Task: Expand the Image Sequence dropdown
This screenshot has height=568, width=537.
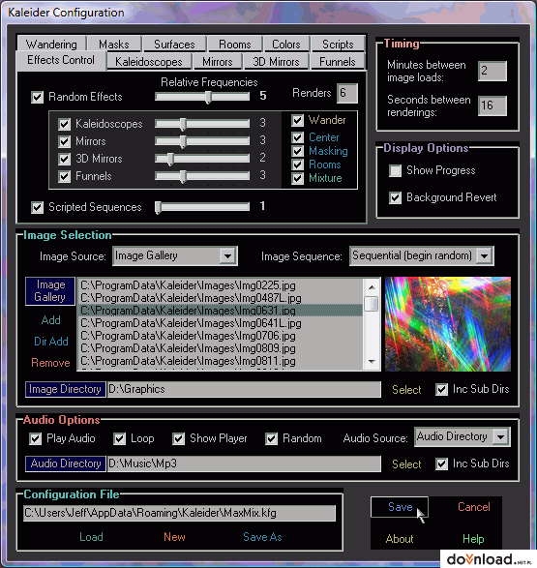Action: click(x=484, y=256)
